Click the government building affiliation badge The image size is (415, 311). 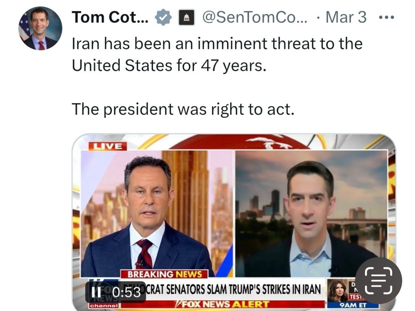186,17
